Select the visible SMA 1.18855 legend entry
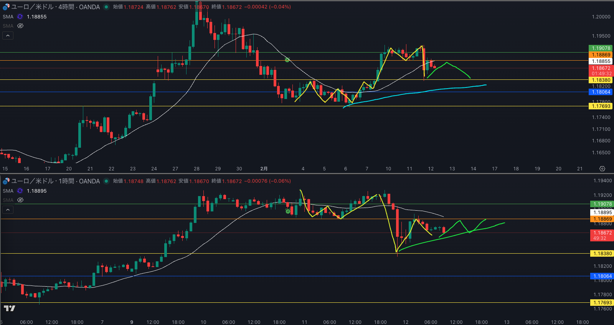Image resolution: width=614 pixels, height=325 pixels. [36, 17]
